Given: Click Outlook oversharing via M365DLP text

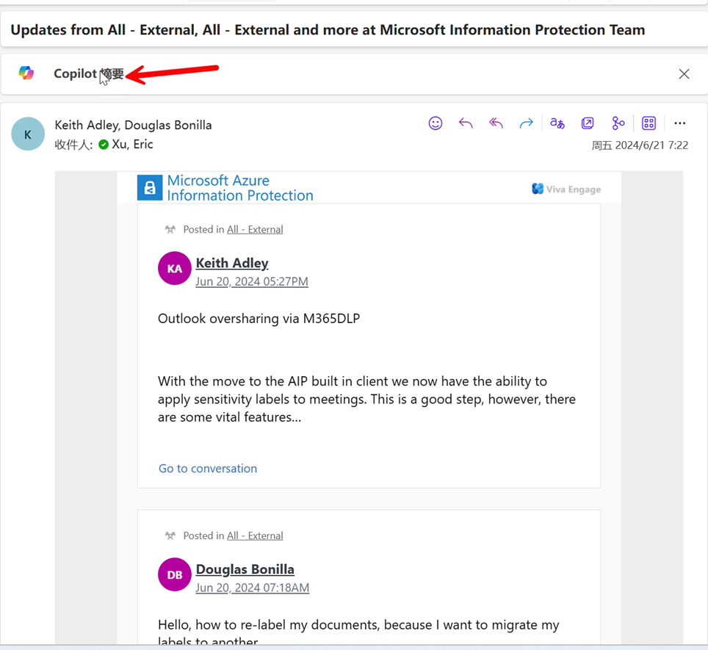Looking at the screenshot, I should coord(259,319).
